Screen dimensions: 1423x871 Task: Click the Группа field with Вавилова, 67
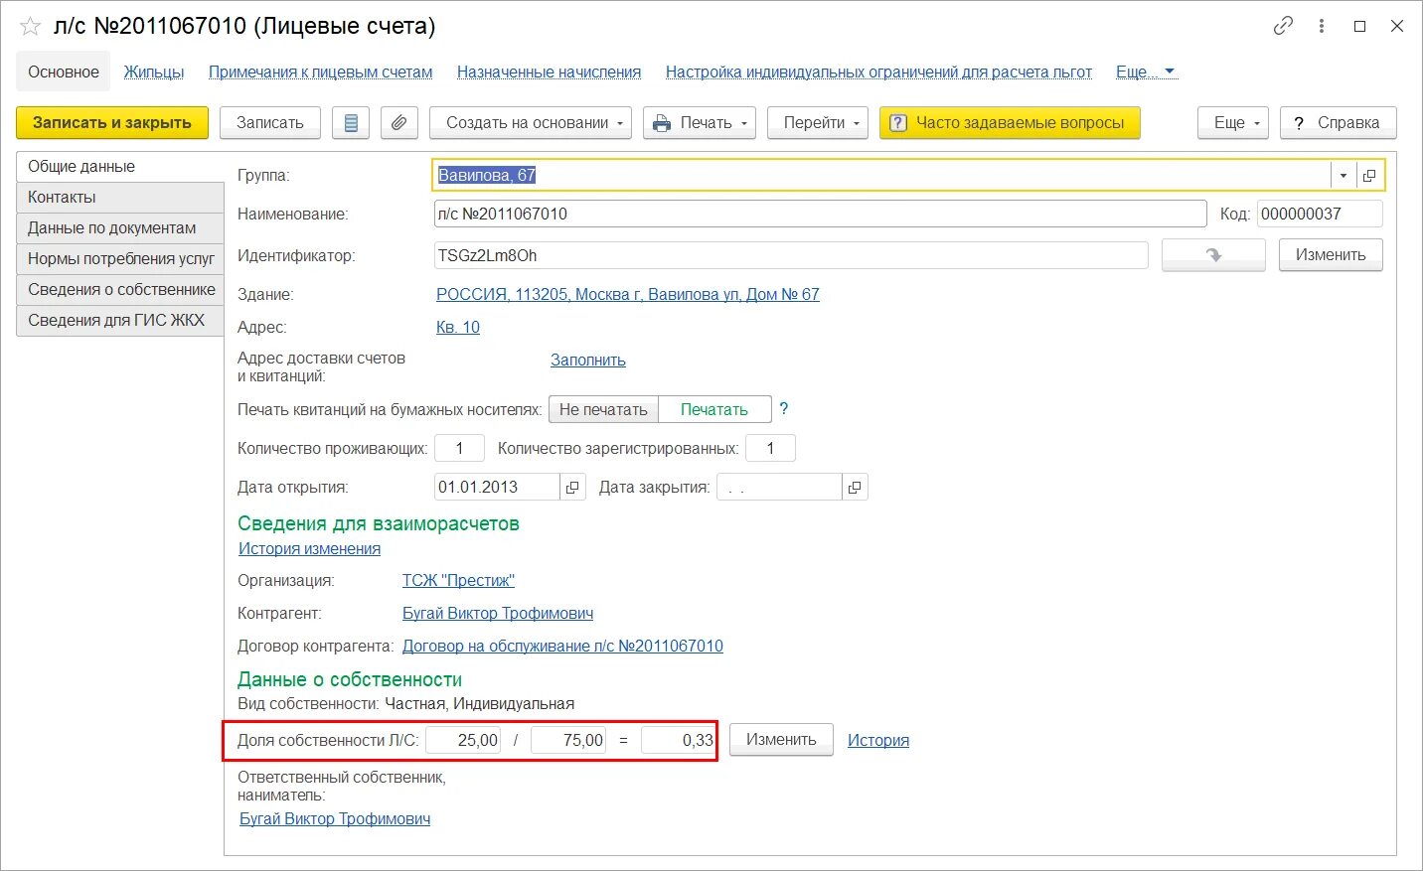pos(882,176)
